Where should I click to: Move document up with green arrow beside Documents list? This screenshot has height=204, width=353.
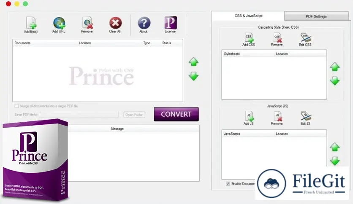(193, 62)
